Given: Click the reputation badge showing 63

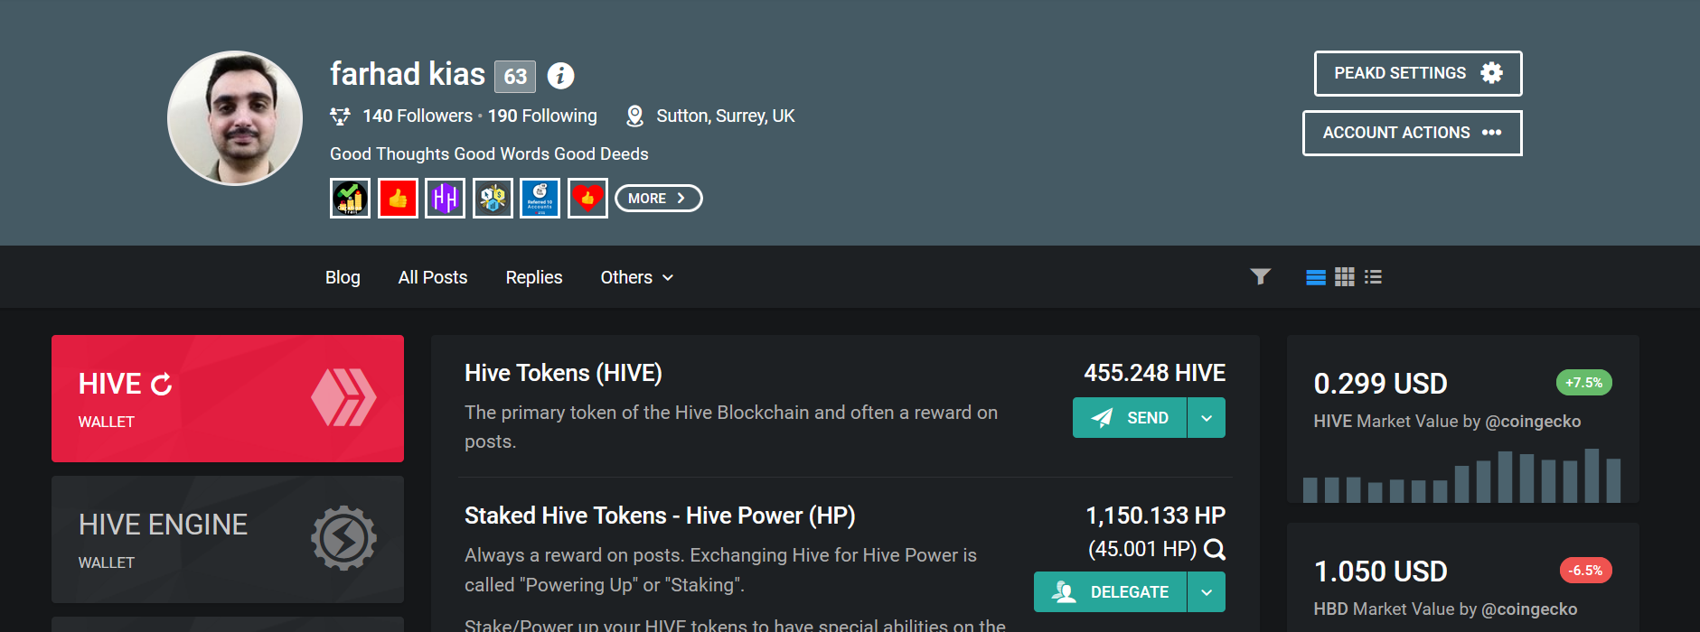Looking at the screenshot, I should (515, 77).
